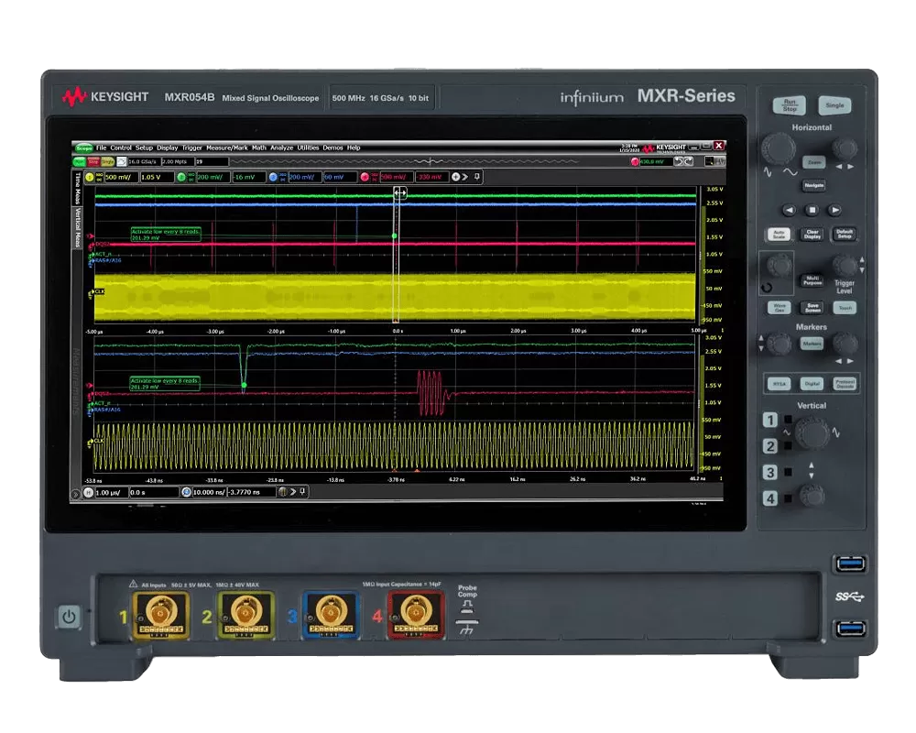Open the Analyze menu
Viewport: 916px width, 733px height.
(x=281, y=148)
